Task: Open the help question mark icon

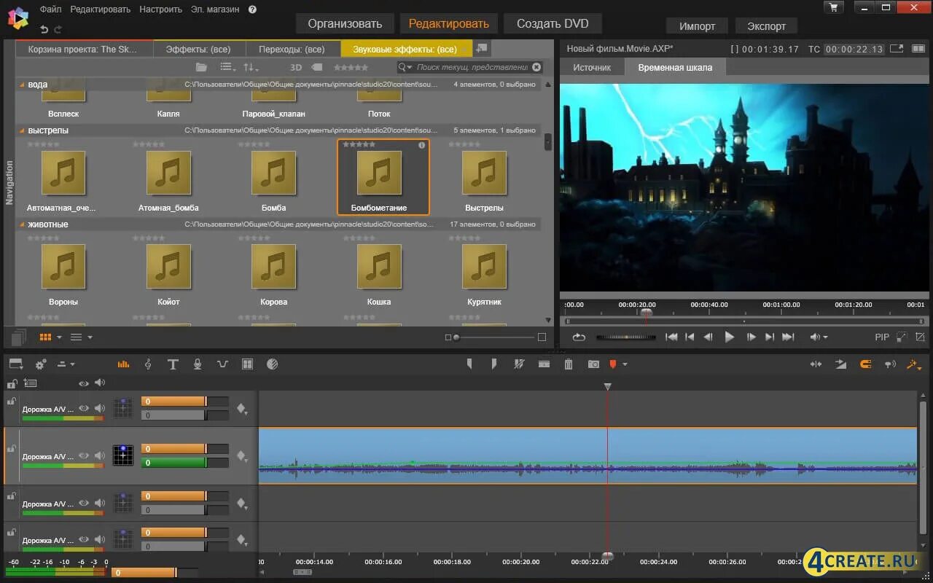Action: click(x=252, y=9)
